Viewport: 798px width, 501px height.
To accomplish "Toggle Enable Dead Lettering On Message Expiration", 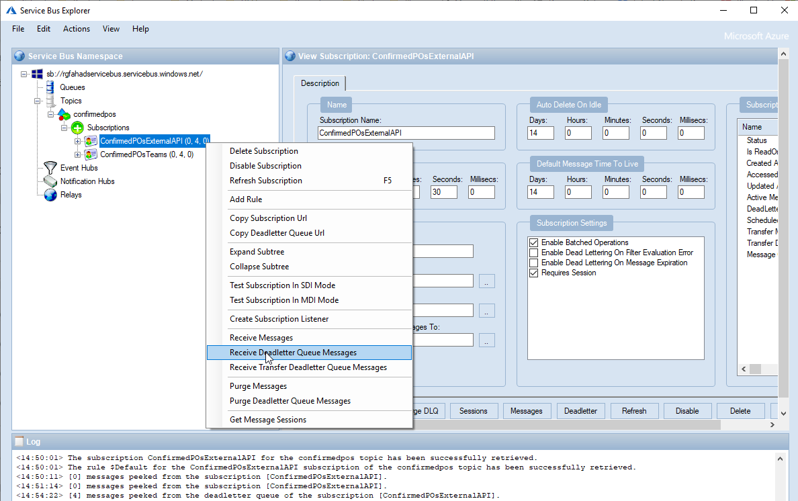I will point(533,263).
